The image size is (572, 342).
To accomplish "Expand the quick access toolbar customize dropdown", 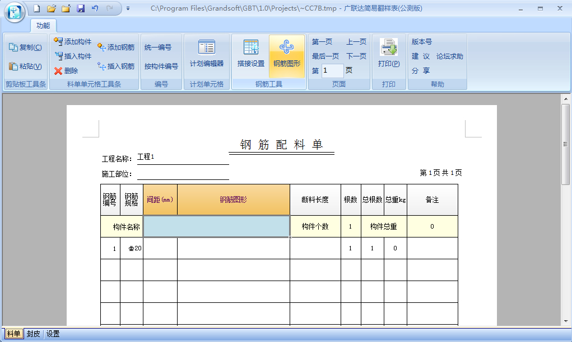I will [128, 8].
